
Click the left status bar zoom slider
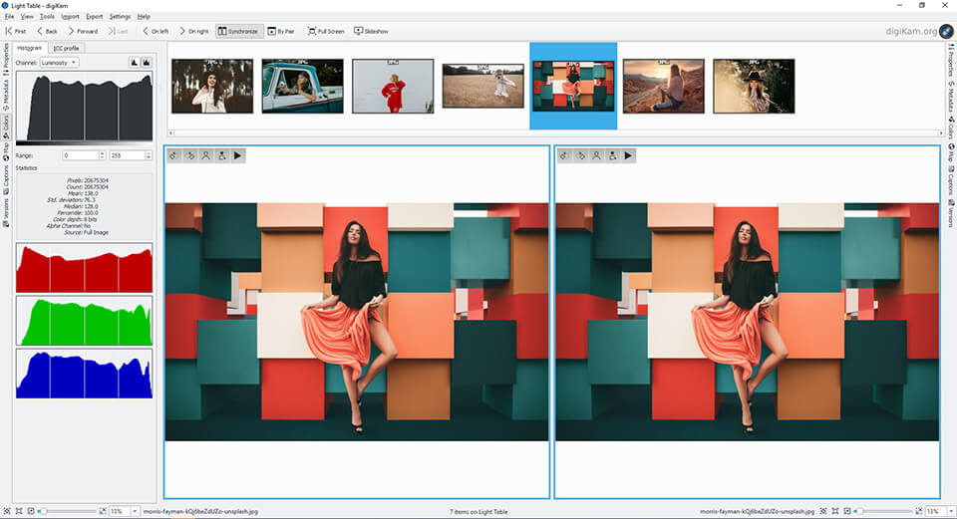67,511
